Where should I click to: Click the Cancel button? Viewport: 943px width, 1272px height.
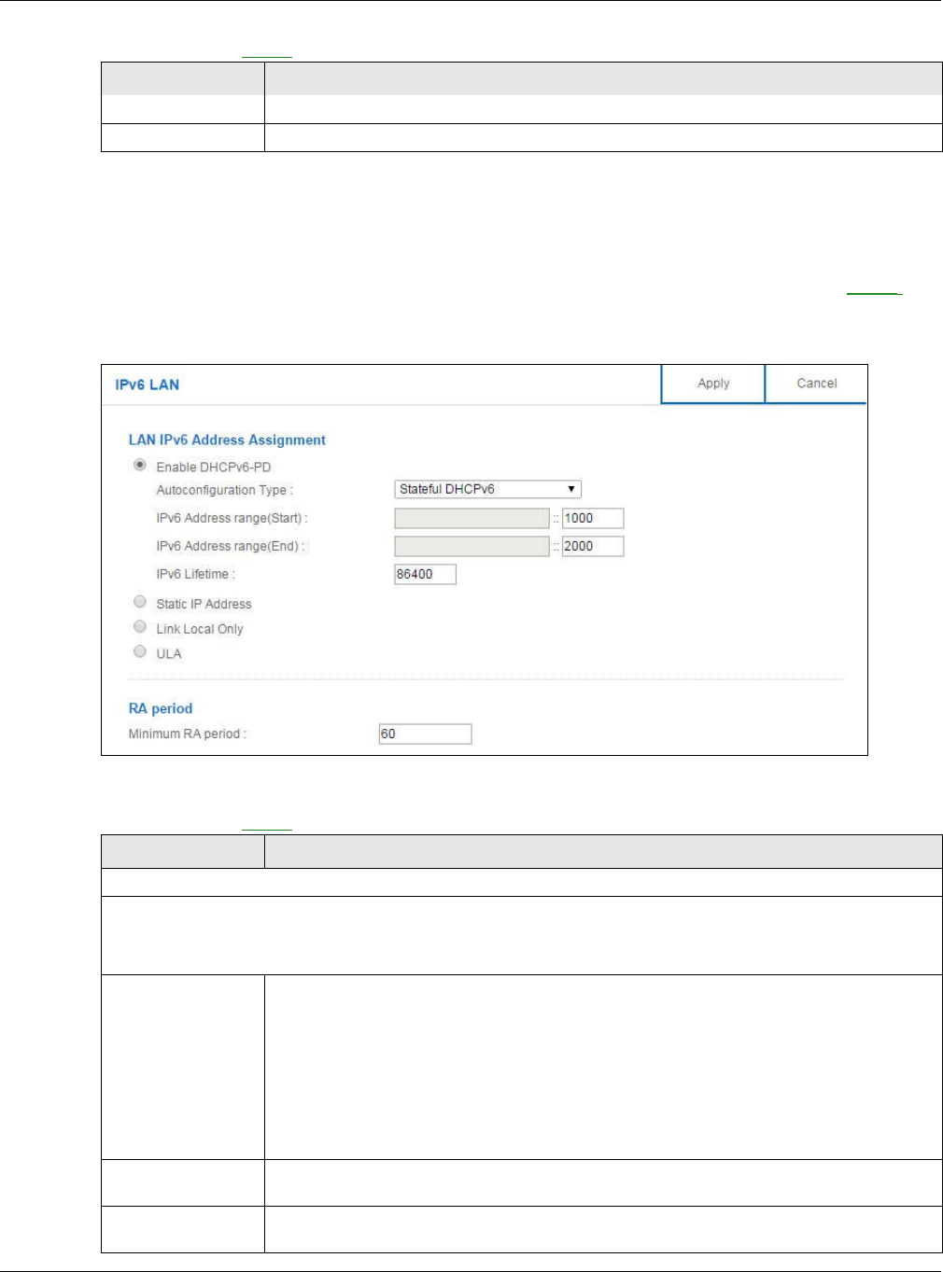click(816, 384)
